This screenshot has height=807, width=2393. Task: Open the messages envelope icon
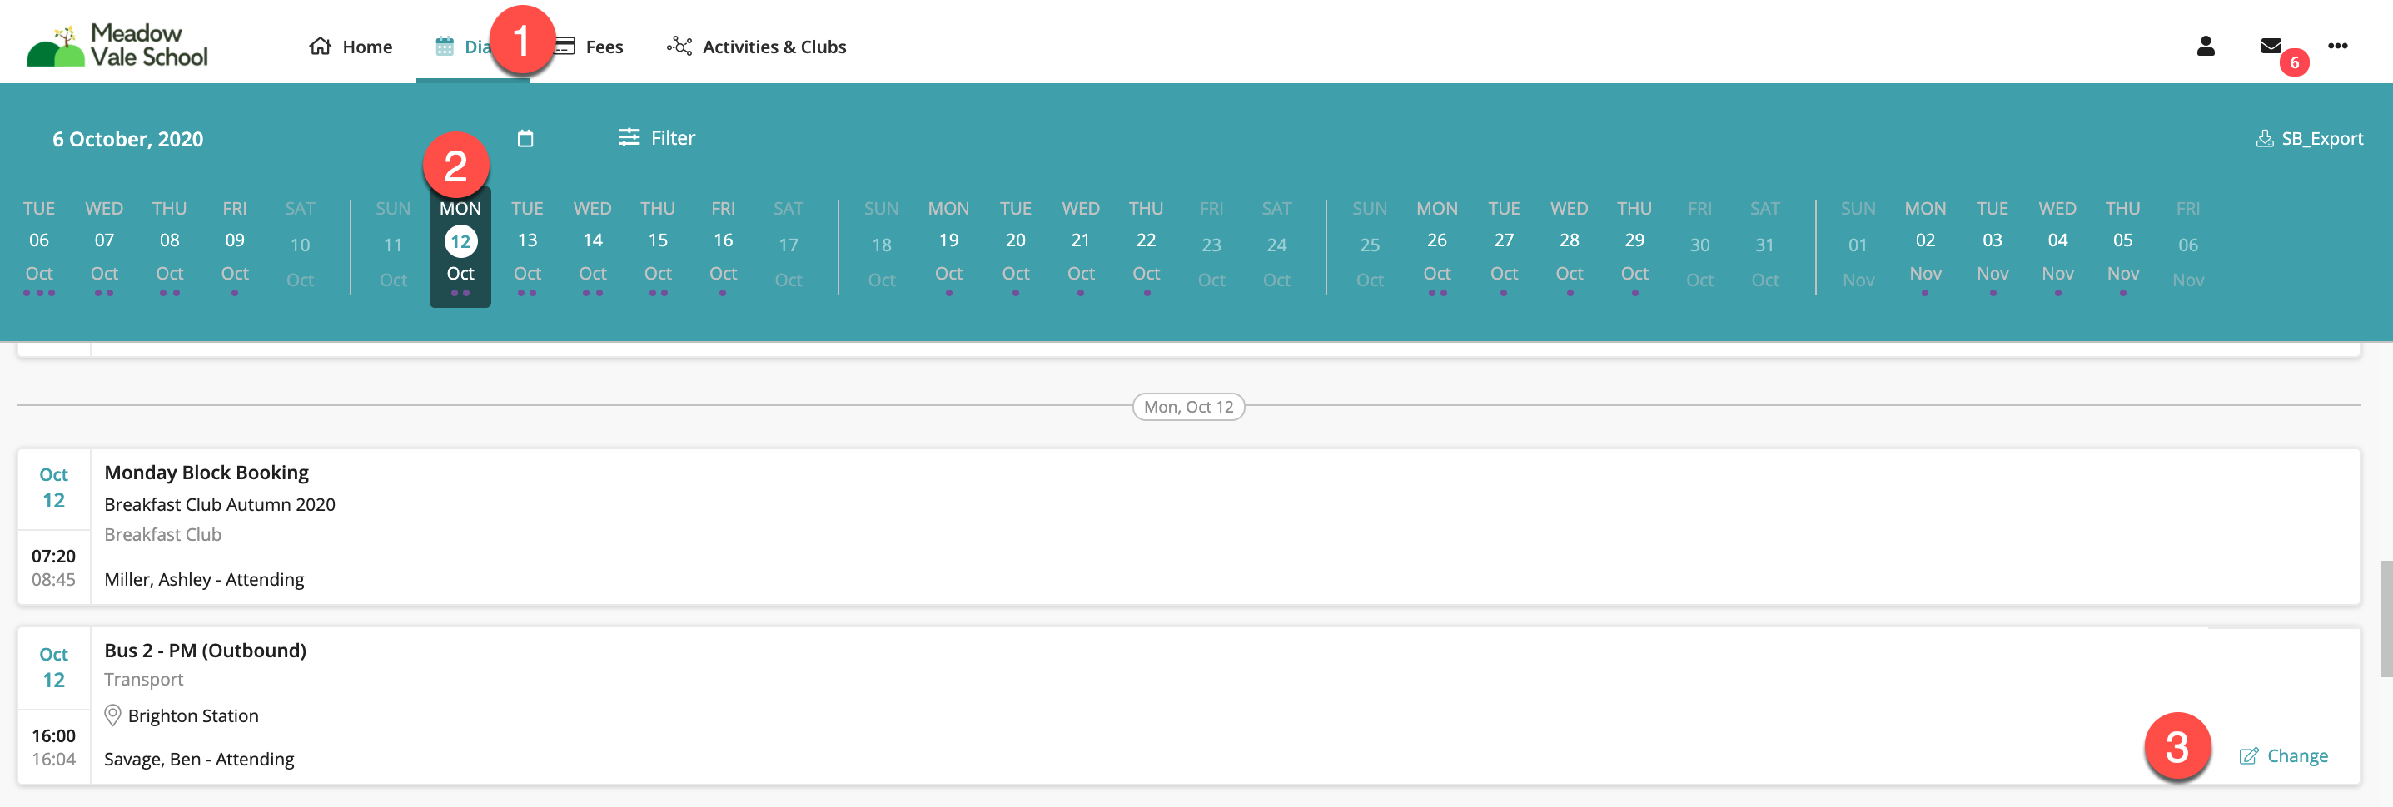coord(2271,46)
